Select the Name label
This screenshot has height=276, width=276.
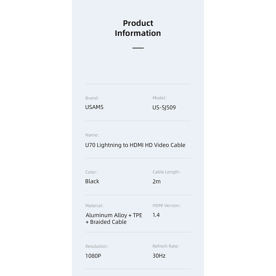pyautogui.click(x=92, y=135)
